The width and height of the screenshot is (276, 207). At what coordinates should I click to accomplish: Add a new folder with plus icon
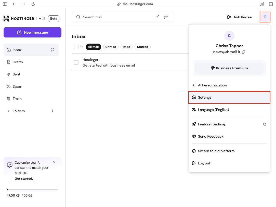(52, 111)
